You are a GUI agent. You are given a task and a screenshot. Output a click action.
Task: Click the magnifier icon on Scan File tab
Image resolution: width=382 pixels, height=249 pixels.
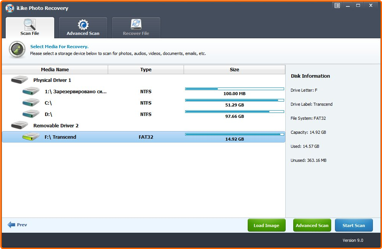tap(30, 25)
